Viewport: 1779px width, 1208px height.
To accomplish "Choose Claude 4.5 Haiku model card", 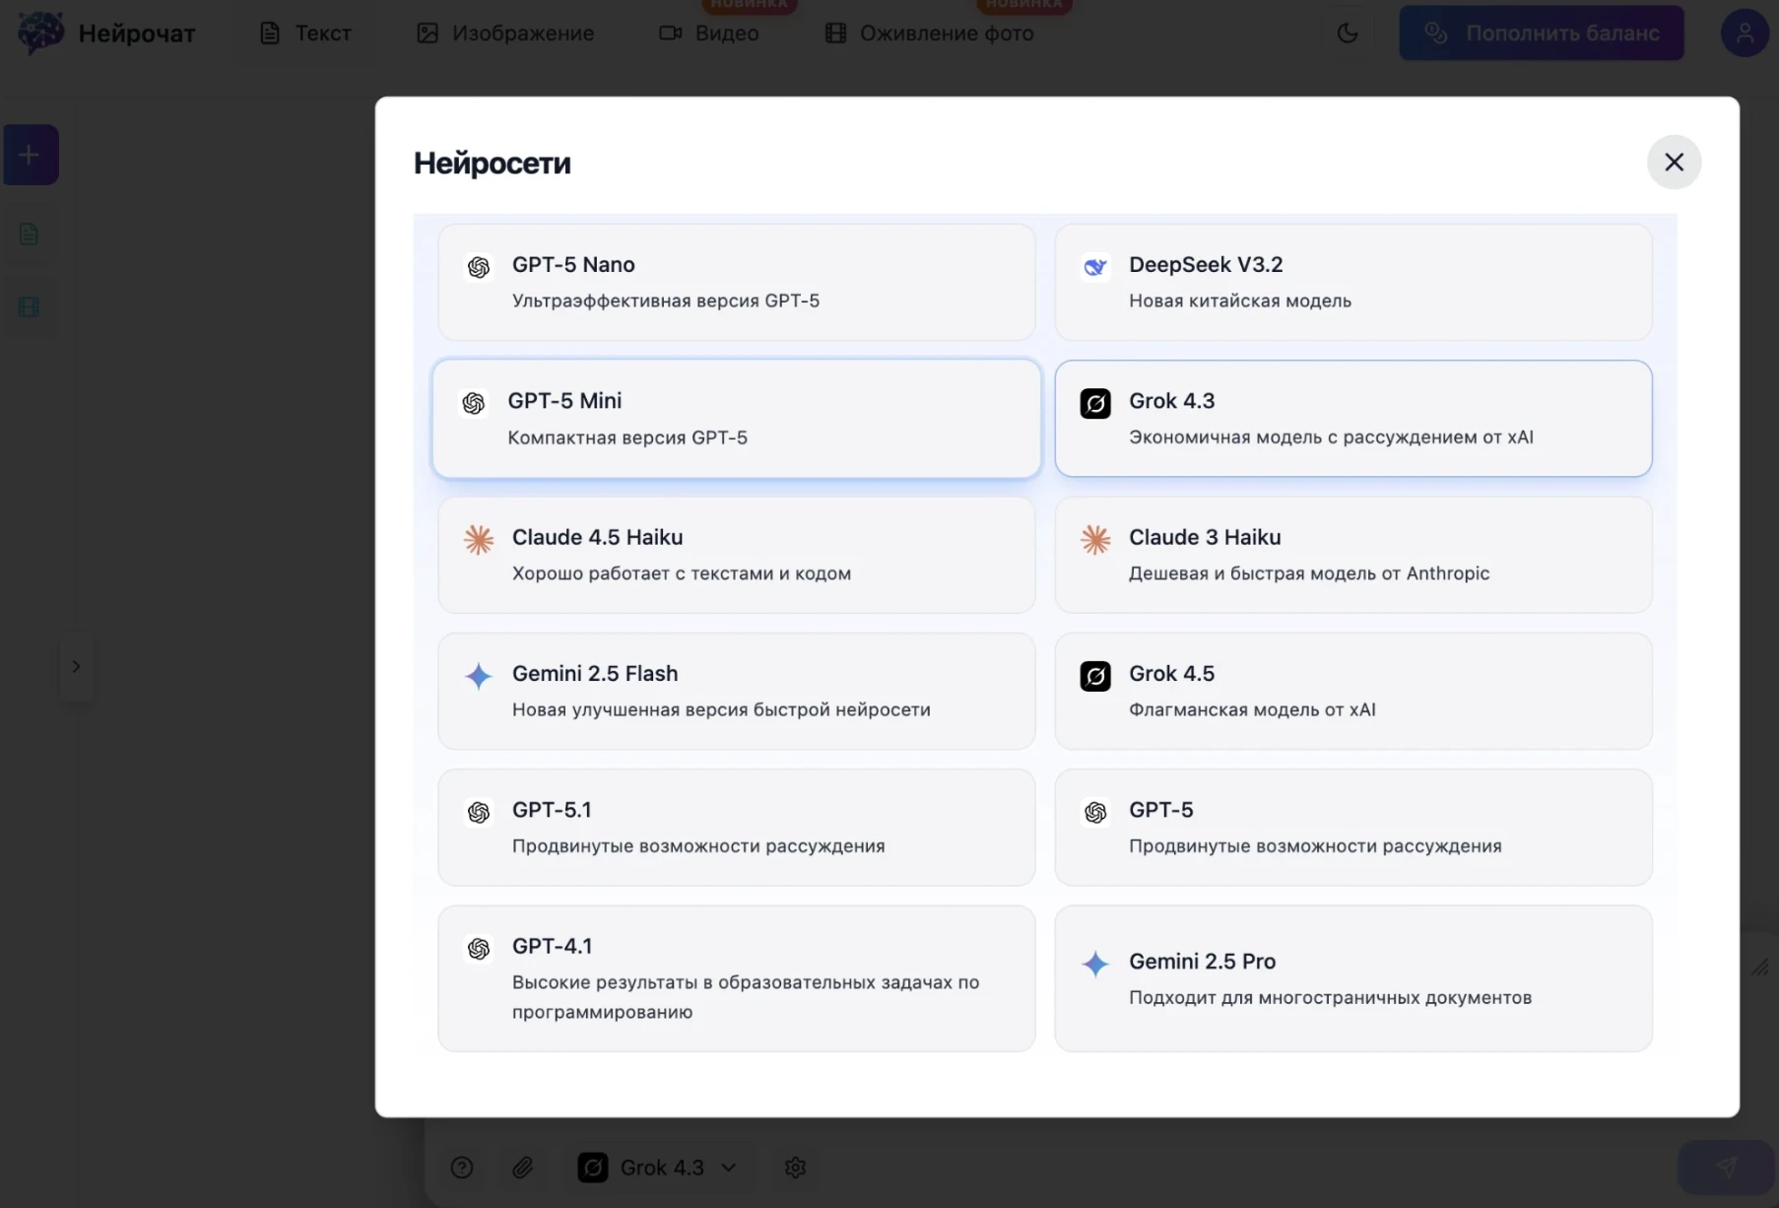I will pos(736,555).
